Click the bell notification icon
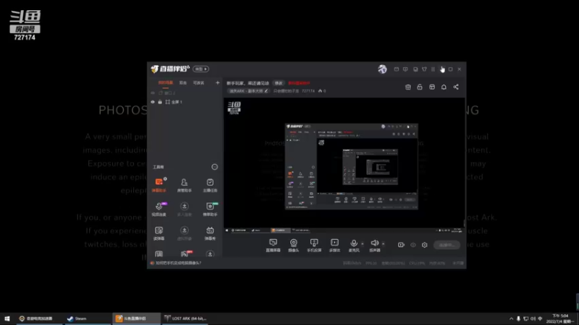 (x=444, y=87)
